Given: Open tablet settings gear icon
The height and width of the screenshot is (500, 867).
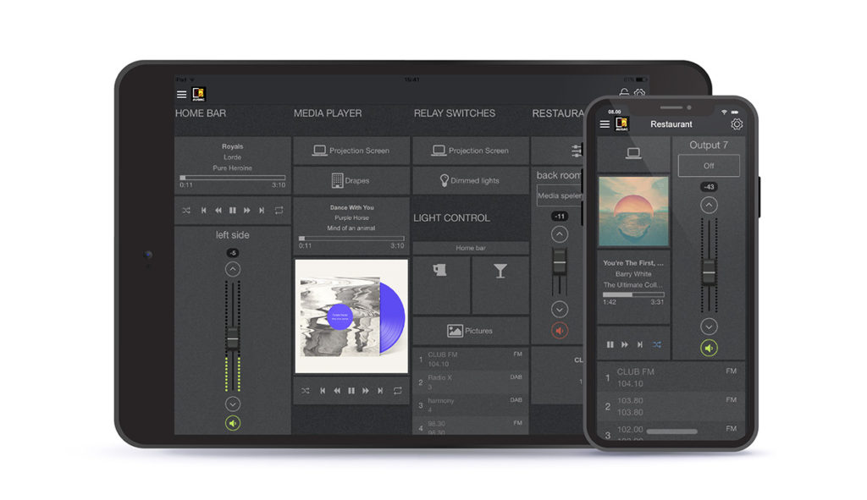Looking at the screenshot, I should 640,93.
